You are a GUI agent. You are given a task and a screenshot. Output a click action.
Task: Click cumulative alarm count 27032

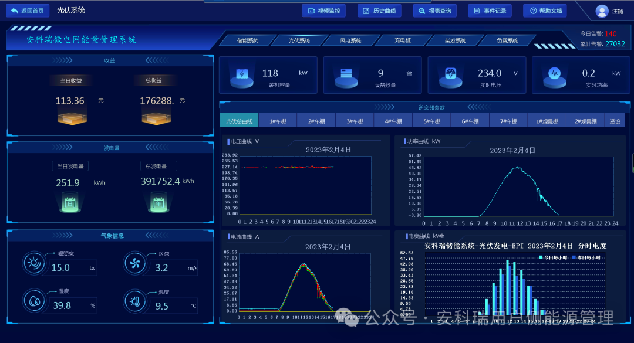click(615, 43)
